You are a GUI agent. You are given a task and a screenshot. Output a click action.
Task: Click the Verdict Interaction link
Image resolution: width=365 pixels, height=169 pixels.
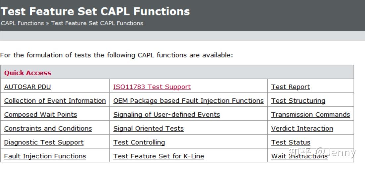point(302,128)
